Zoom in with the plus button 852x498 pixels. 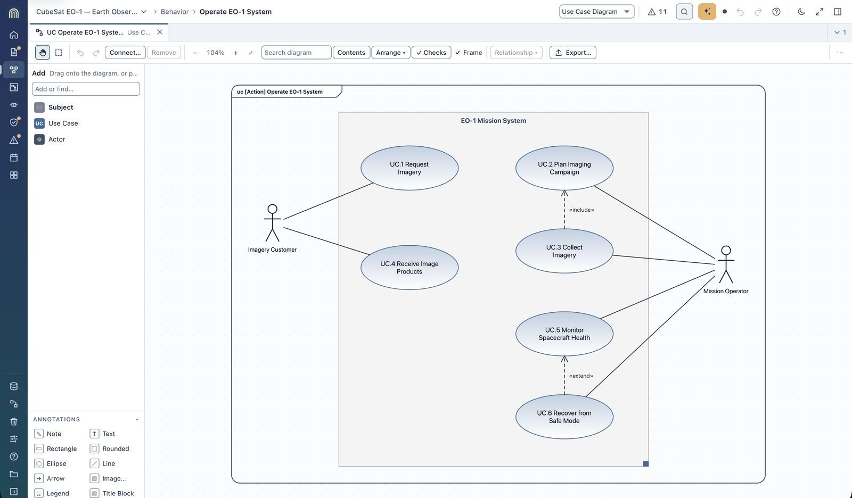pos(236,53)
